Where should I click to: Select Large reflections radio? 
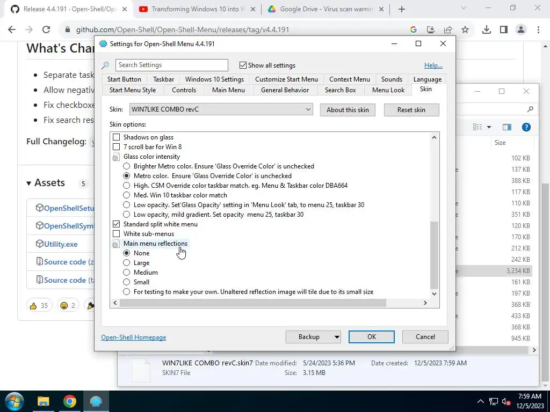pos(126,263)
